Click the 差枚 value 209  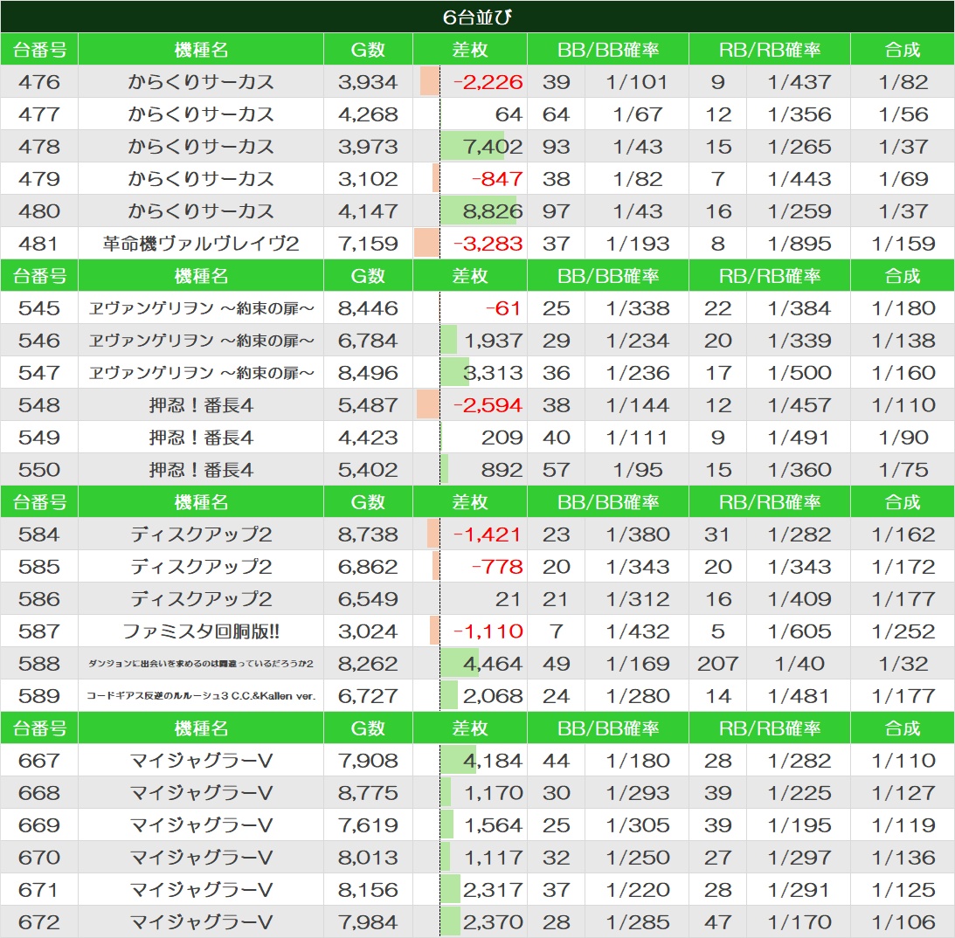[502, 437]
